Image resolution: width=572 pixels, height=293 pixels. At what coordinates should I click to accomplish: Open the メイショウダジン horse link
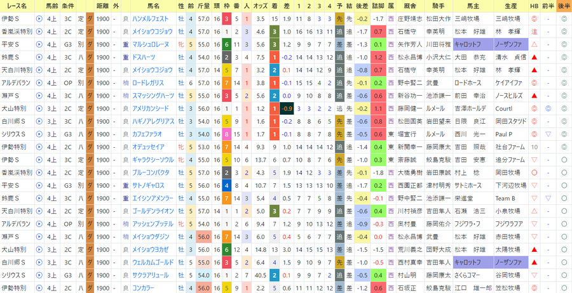click(151, 237)
